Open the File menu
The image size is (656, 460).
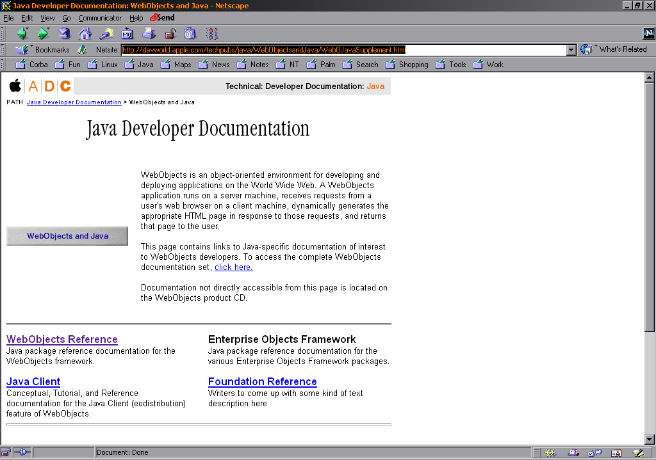pyautogui.click(x=8, y=18)
